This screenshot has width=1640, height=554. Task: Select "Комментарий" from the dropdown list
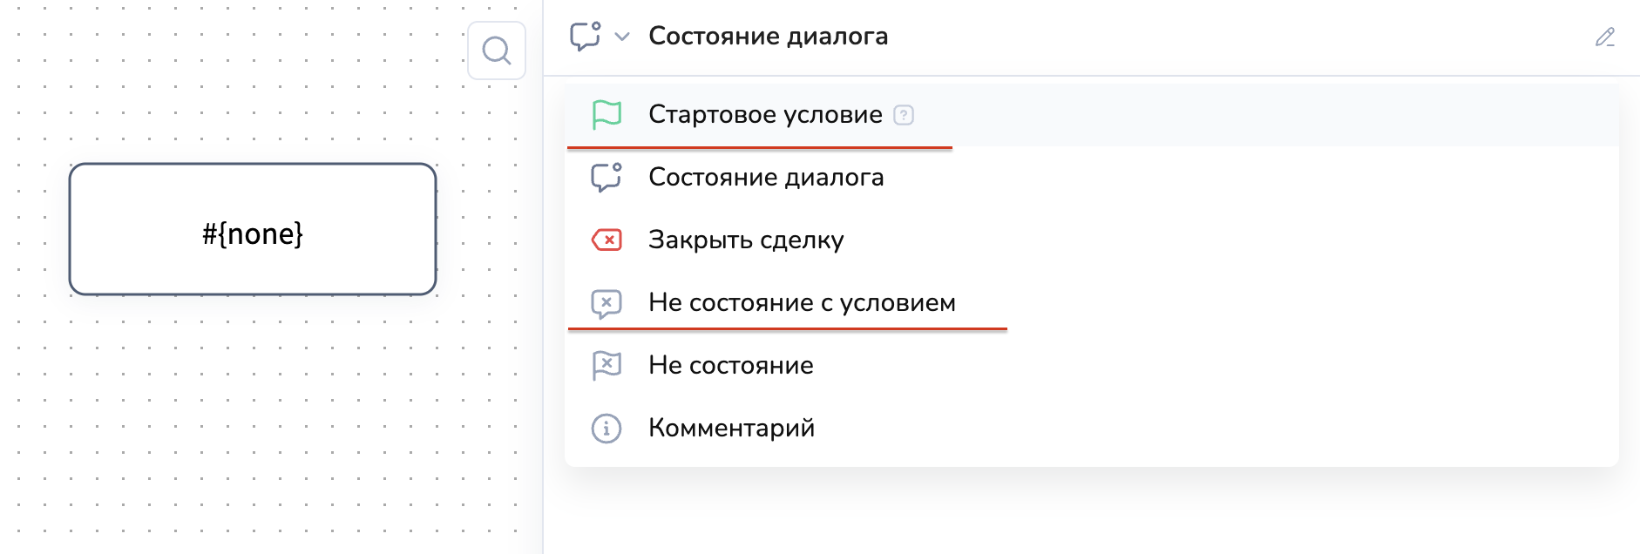coord(731,429)
